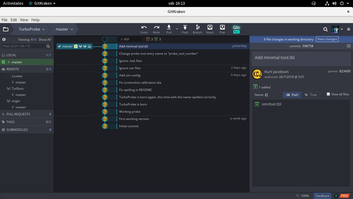Open the search magnifier in toolbar
Screen dimensions: 353x199
[325, 29]
